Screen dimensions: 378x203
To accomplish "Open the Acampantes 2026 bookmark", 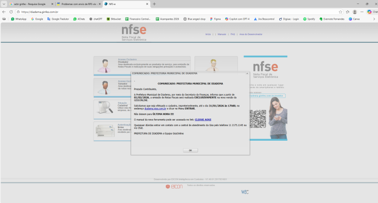I will tap(167, 19).
